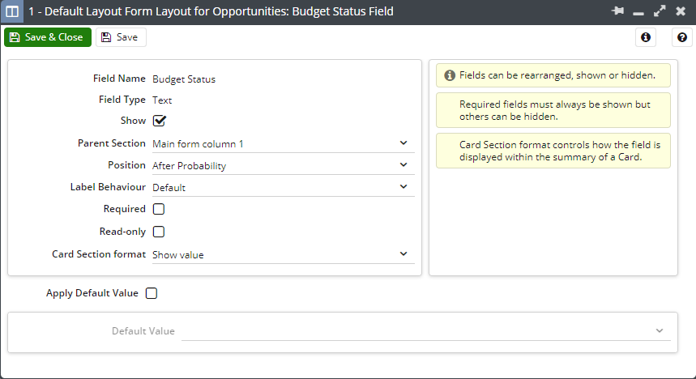Minimize the dialog with the dash icon

(638, 13)
